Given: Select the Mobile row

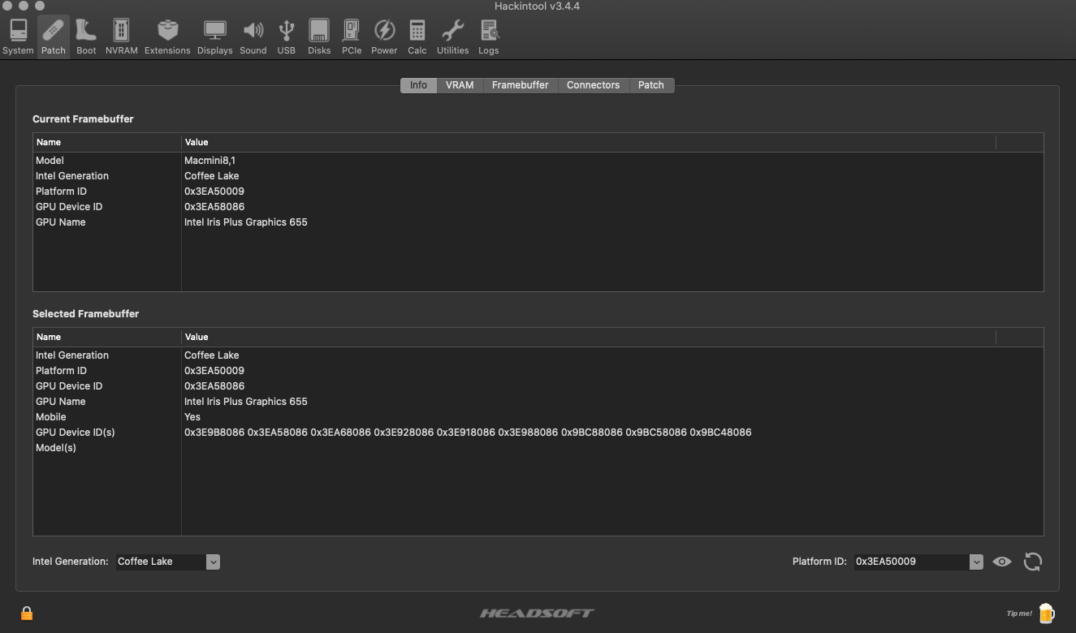Looking at the screenshot, I should pos(538,417).
